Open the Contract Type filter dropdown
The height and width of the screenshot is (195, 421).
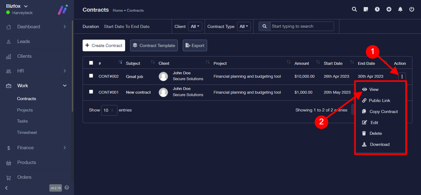click(x=244, y=27)
